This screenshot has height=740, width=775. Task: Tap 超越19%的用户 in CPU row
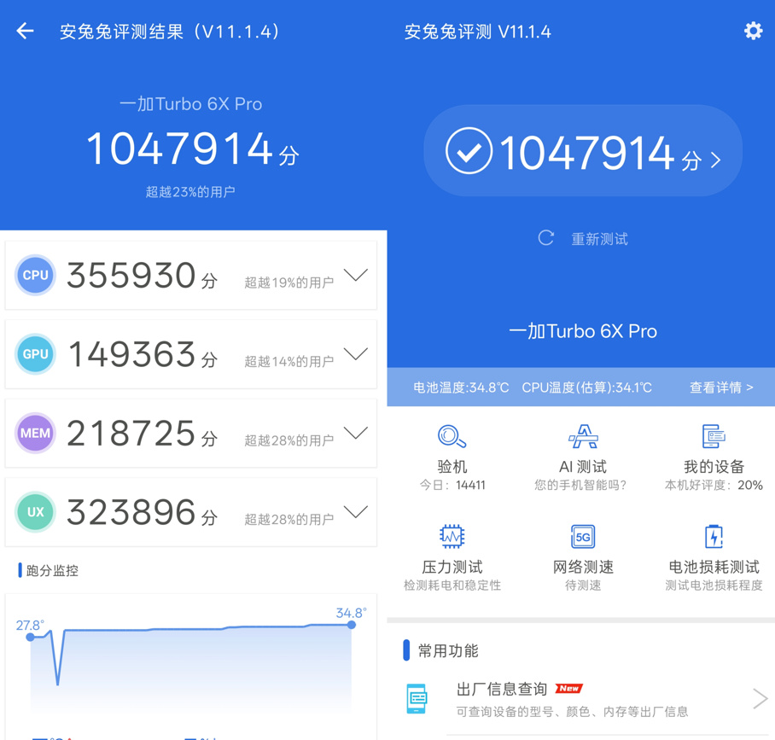289,283
